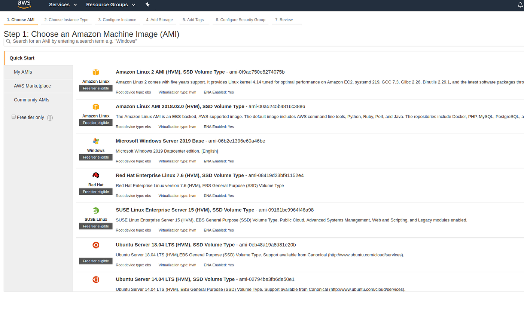Click Free tier eligible badge for Ubuntu 18.04
Screen dimensions: 524x309
click(x=96, y=261)
